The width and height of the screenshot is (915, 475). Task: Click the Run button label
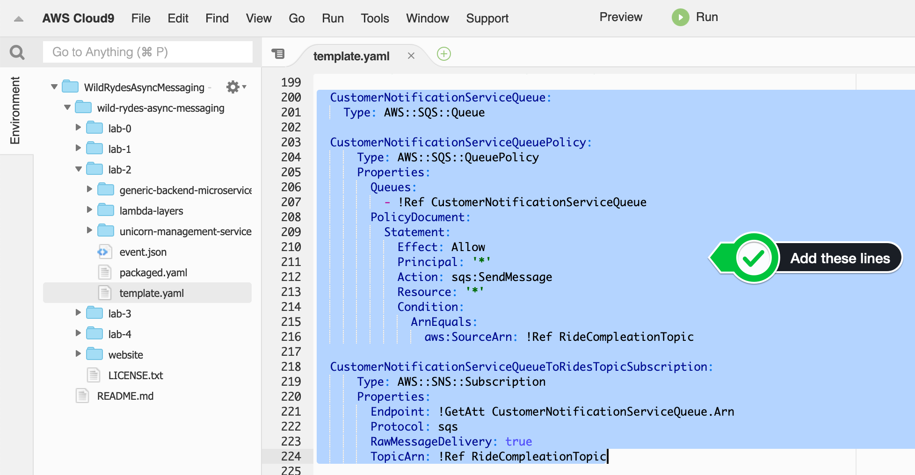point(707,17)
